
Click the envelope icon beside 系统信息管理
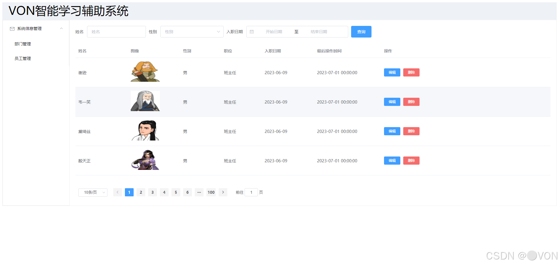coord(12,29)
